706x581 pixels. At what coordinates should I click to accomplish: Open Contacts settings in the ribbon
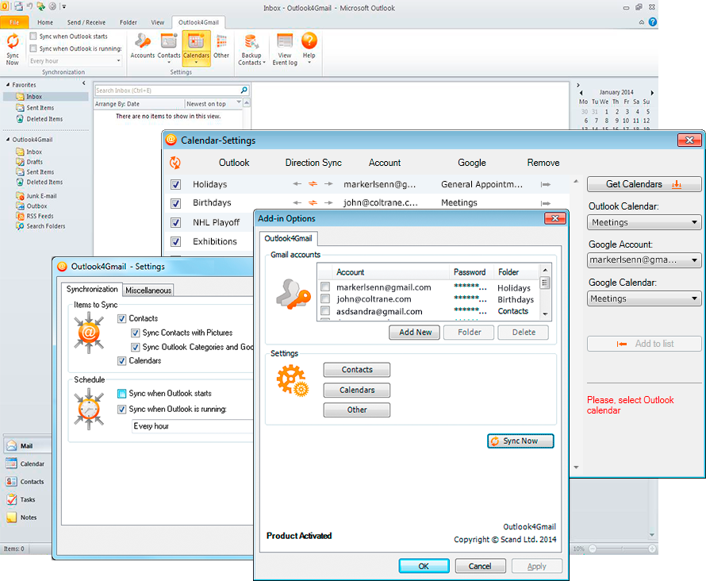click(169, 48)
